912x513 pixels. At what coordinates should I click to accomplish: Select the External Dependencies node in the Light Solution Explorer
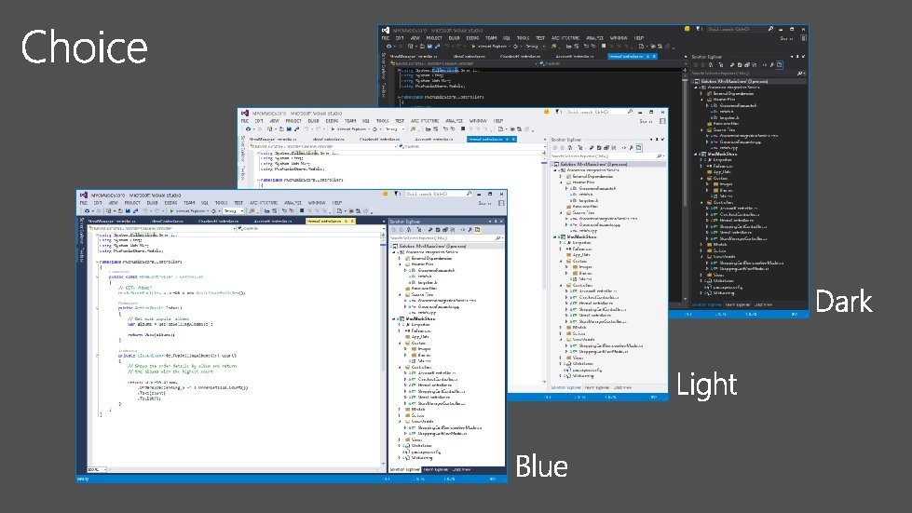click(592, 176)
